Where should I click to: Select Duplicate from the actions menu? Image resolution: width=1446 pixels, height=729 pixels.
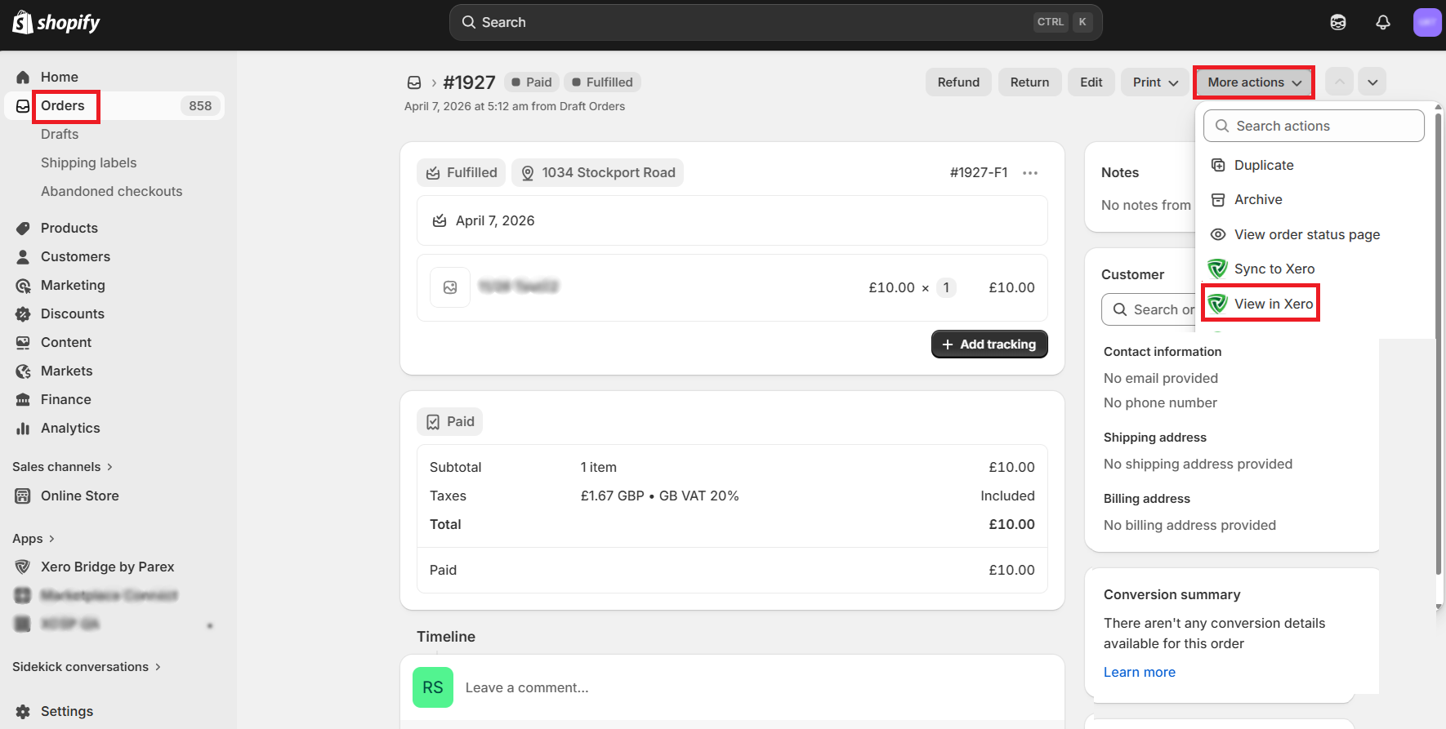(x=1263, y=165)
